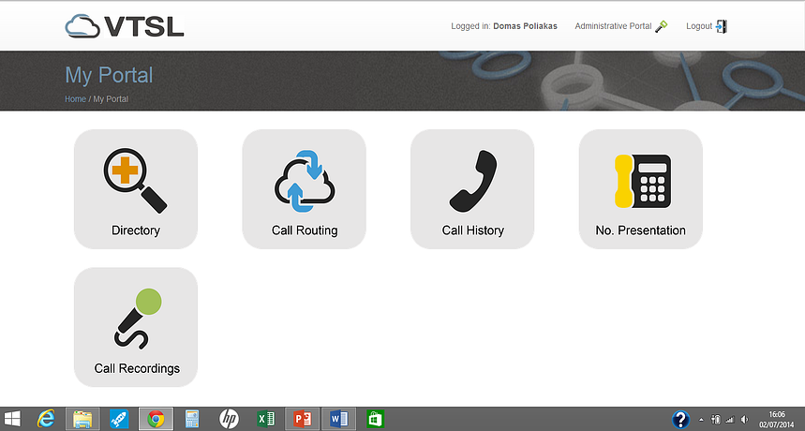The height and width of the screenshot is (431, 805).
Task: Show hidden system tray icons
Action: tap(701, 420)
